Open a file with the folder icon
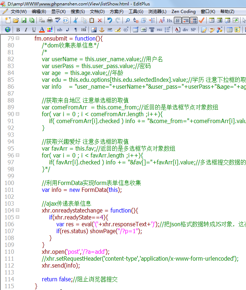 click(x=16, y=20)
